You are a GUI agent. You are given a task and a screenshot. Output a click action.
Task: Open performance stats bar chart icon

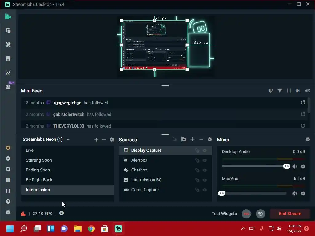[x=23, y=214]
